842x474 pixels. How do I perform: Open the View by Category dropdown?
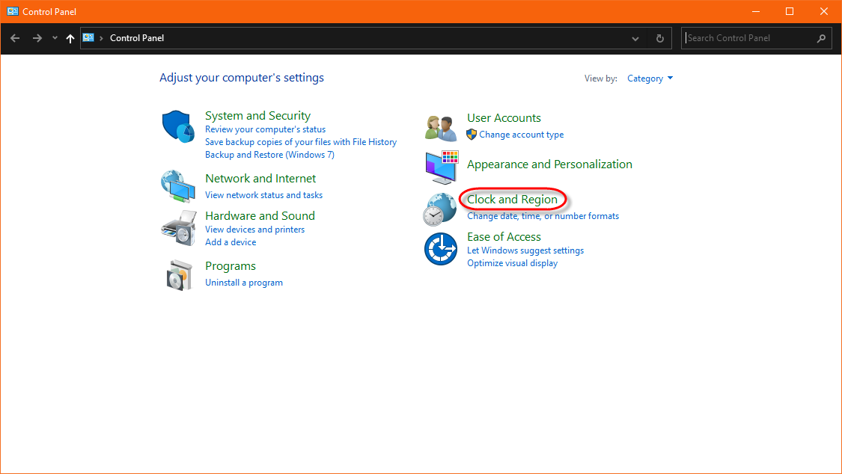[x=650, y=79]
